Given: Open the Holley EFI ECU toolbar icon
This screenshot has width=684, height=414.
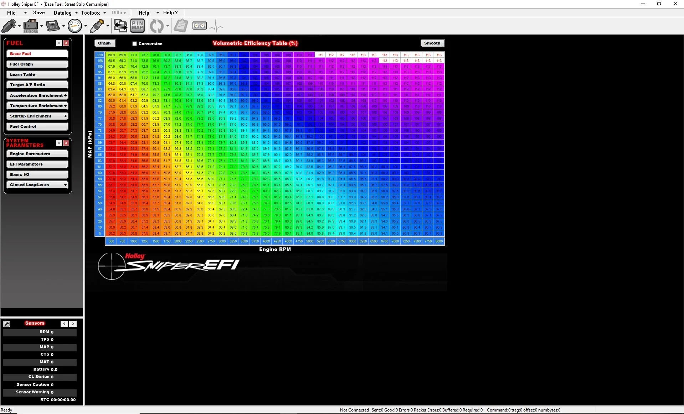Looking at the screenshot, I should (53, 26).
